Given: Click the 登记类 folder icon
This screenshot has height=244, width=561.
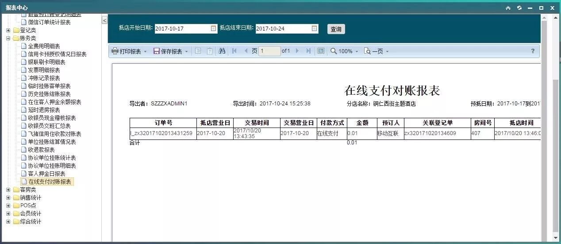Looking at the screenshot, I should (16, 30).
